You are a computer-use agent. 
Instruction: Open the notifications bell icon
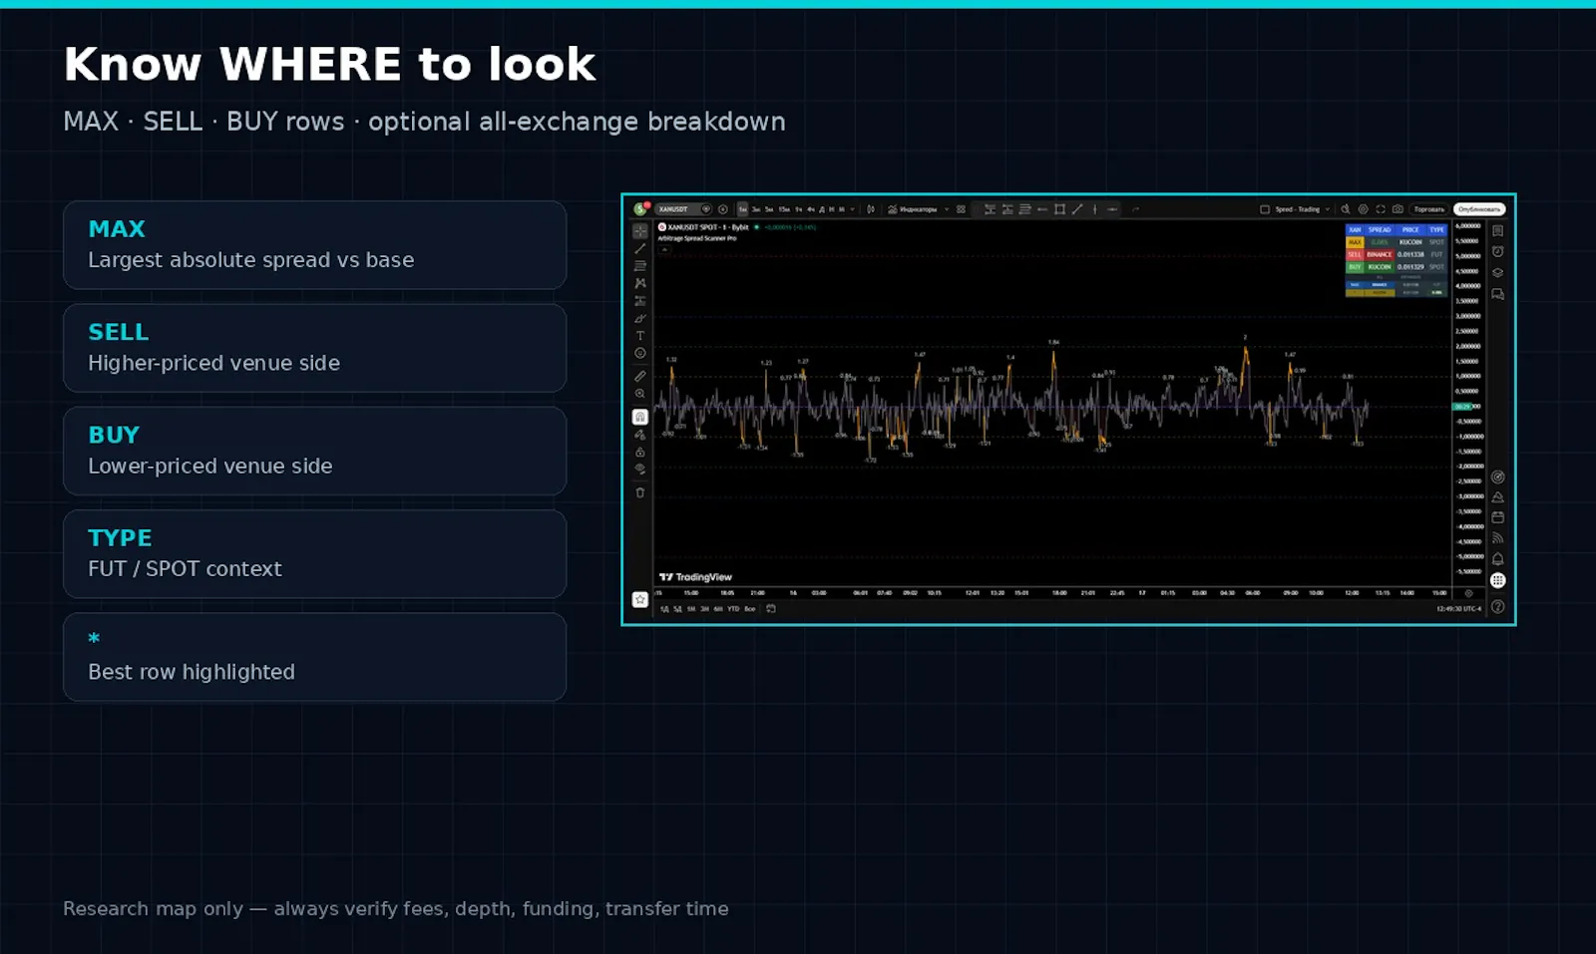1497,558
